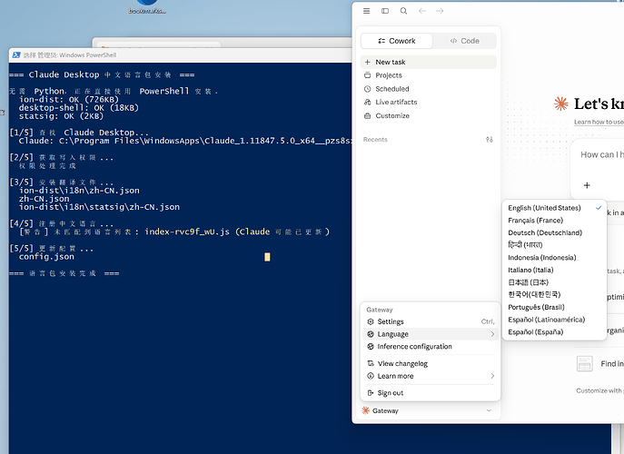Start a New task
The image size is (624, 454).
tap(429, 62)
